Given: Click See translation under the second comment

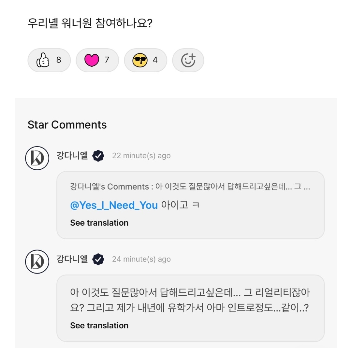Looking at the screenshot, I should point(99,325).
